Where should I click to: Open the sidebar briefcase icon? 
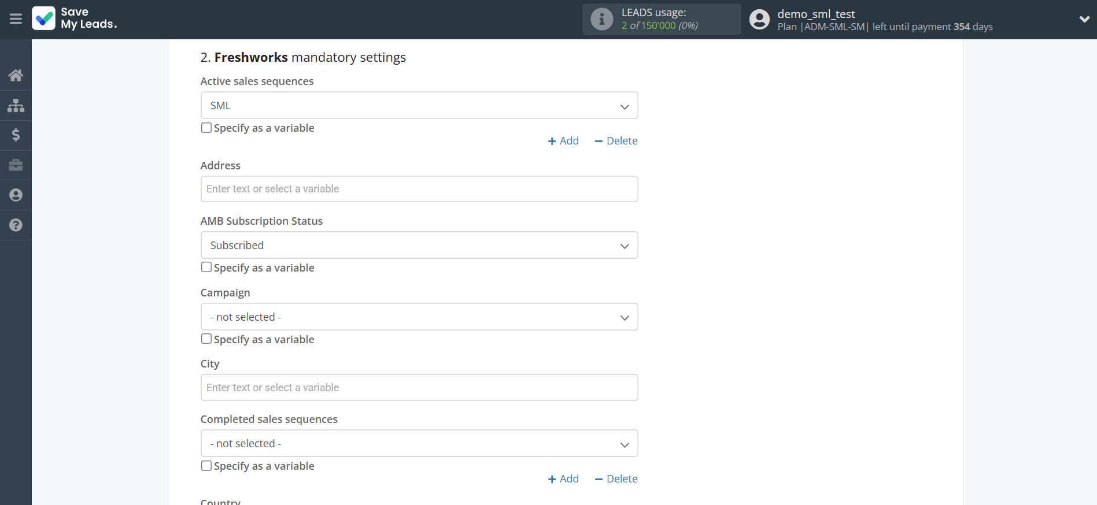pos(16,165)
